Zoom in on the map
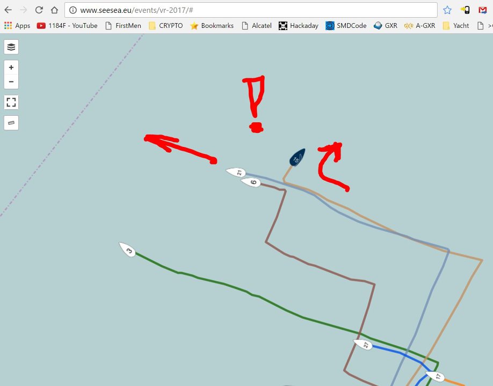This screenshot has width=493, height=386. (x=11, y=68)
